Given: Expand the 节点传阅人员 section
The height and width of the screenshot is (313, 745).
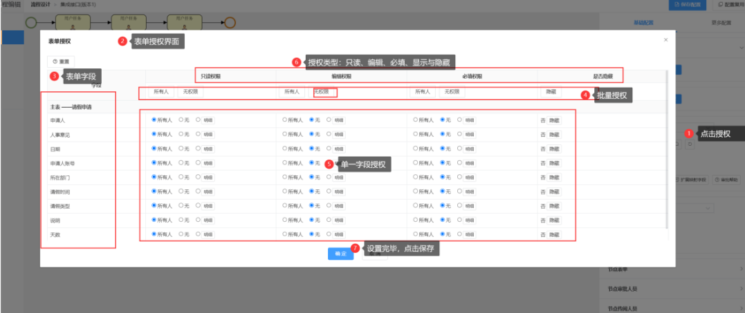Looking at the screenshot, I should pyautogui.click(x=670, y=308).
